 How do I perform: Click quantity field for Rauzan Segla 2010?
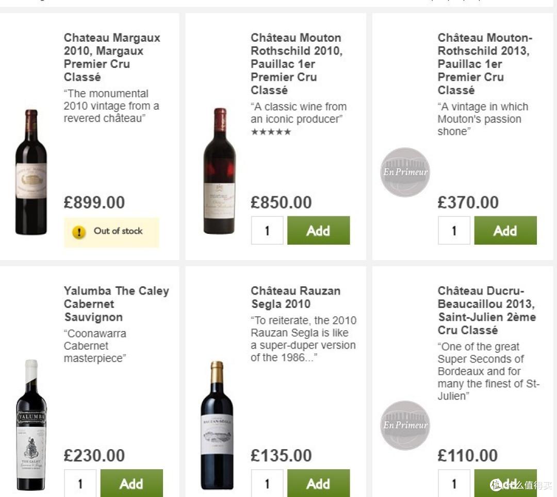click(267, 483)
